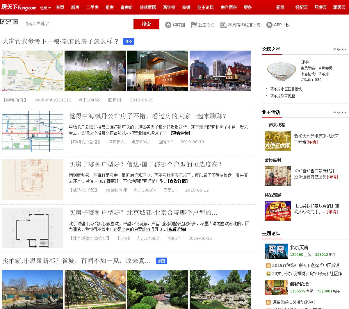The height and width of the screenshot is (309, 349).
Task: Expand 更多>> next to 论坛之星
Action: [x=339, y=49]
